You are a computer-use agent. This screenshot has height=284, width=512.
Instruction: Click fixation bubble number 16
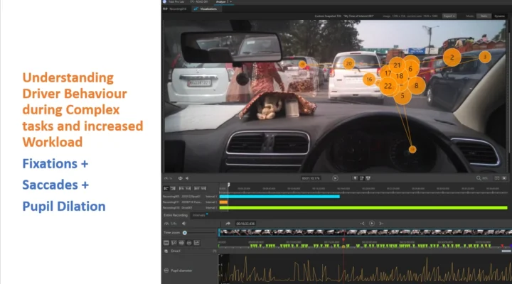pos(369,80)
